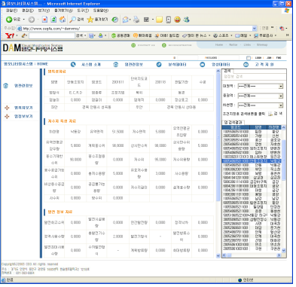Click the sidebar telephone icon for 댐관련정보
296x287 pixels.
(6, 86)
